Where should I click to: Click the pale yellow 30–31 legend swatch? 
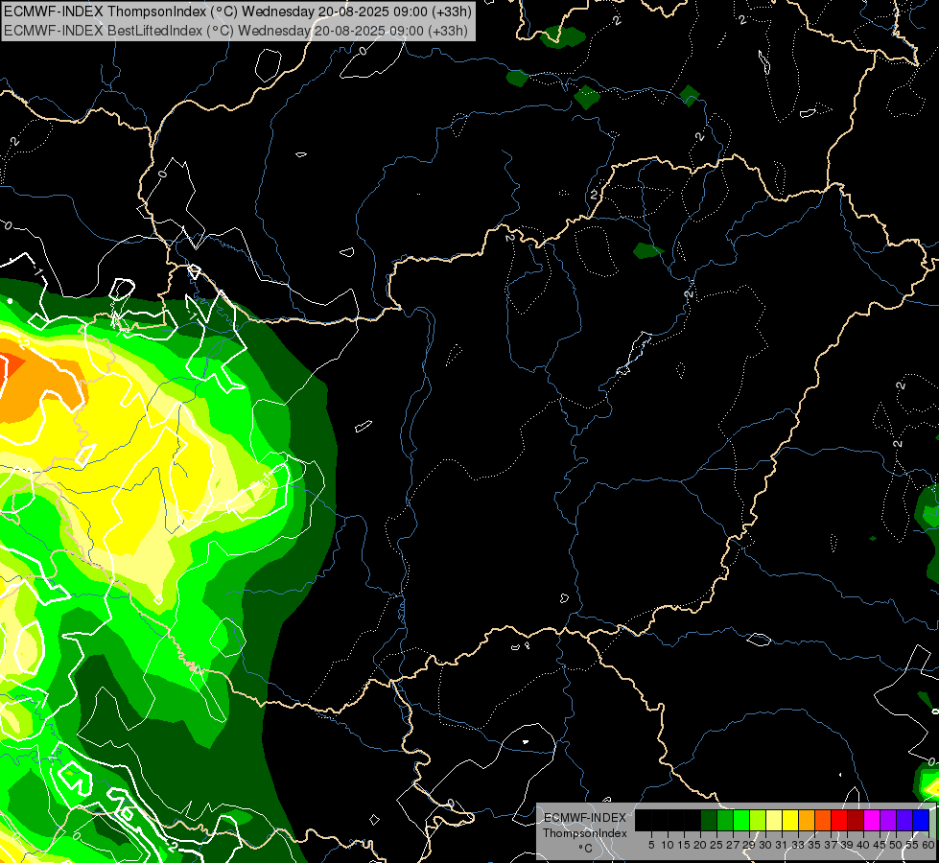coord(774,821)
